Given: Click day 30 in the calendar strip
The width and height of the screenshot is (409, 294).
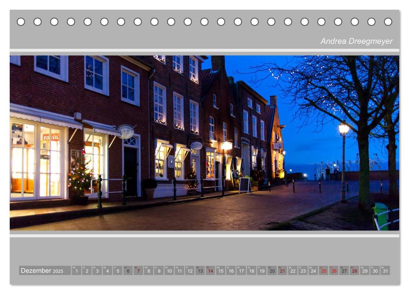Looking at the screenshot, I should pos(375,270).
